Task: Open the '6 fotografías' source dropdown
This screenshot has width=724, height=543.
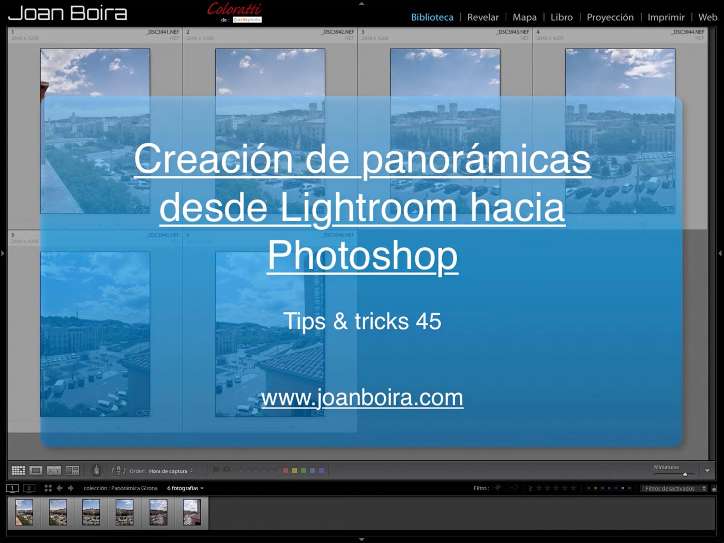Action: pos(185,488)
